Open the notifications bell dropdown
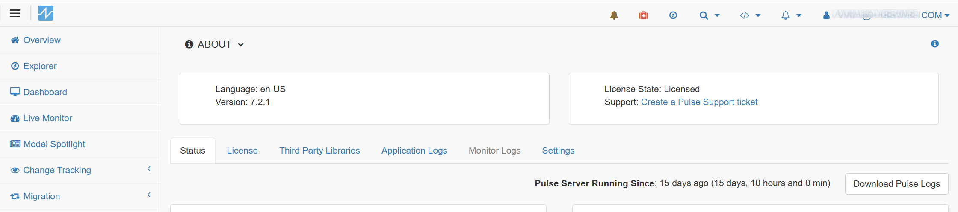 pos(791,15)
